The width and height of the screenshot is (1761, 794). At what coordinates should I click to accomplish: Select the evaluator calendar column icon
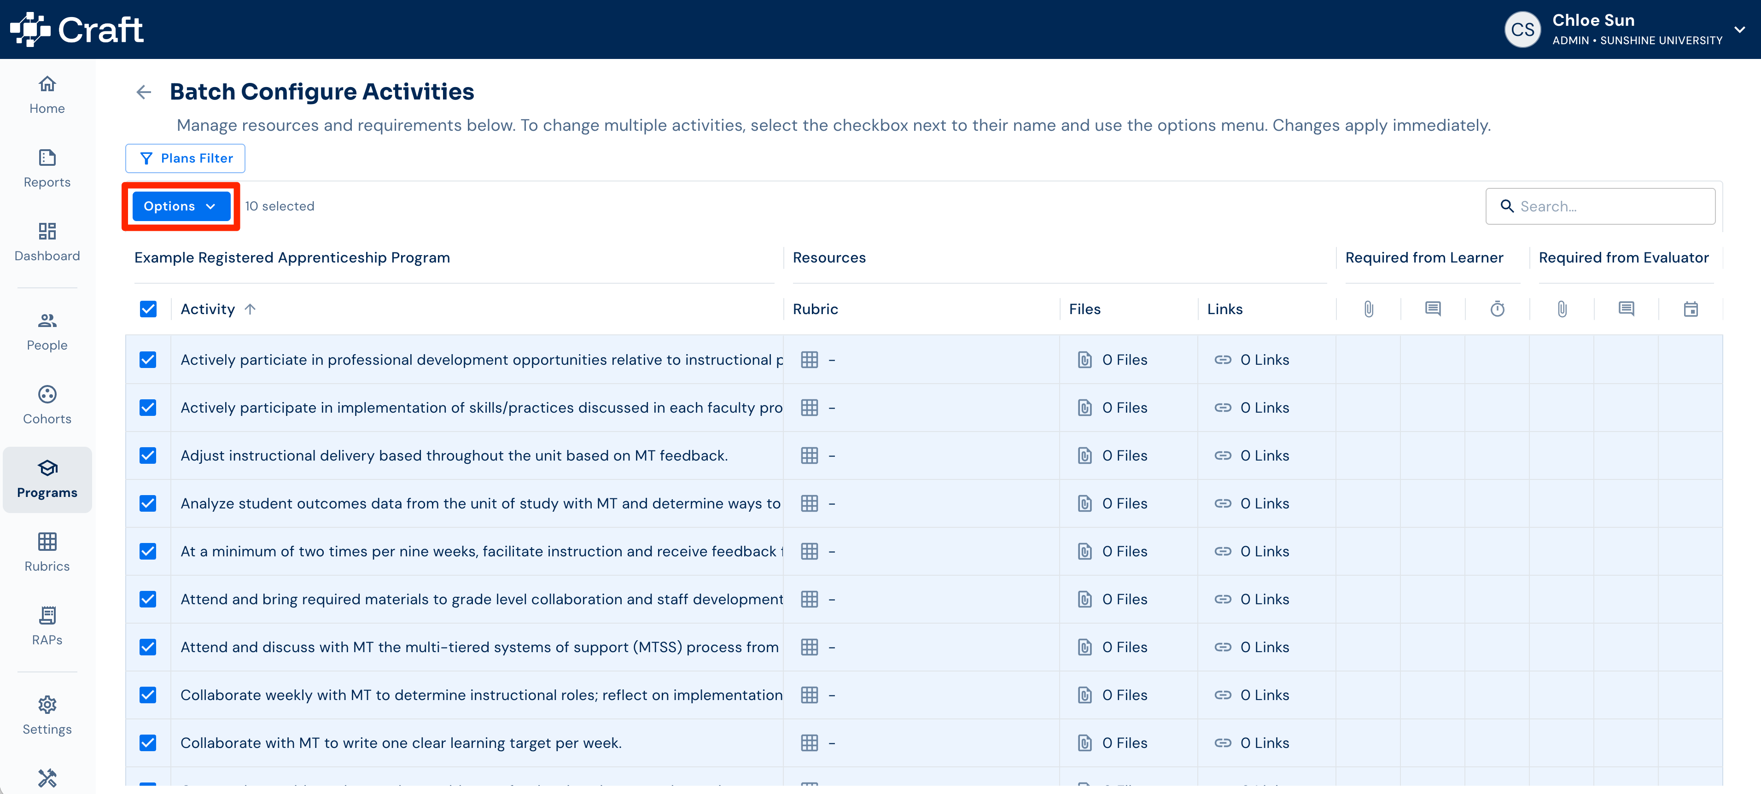coord(1691,309)
